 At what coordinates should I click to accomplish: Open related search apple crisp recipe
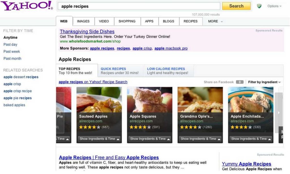coord(18,91)
